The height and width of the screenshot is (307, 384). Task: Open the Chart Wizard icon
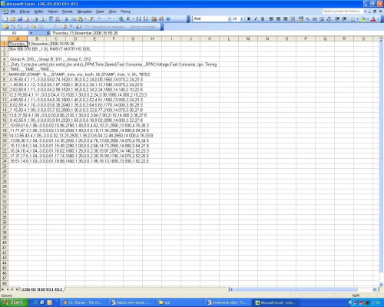[154, 19]
